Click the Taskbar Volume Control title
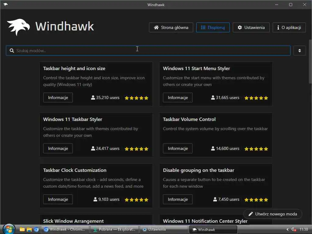The image size is (312, 234). (189, 119)
